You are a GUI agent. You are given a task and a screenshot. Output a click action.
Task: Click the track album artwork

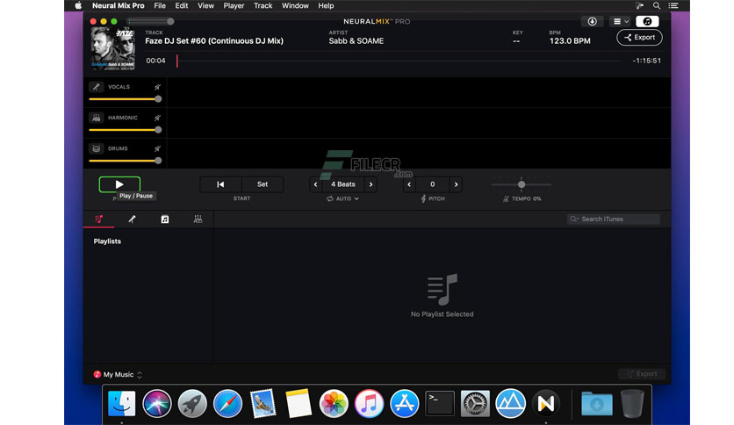[x=112, y=48]
